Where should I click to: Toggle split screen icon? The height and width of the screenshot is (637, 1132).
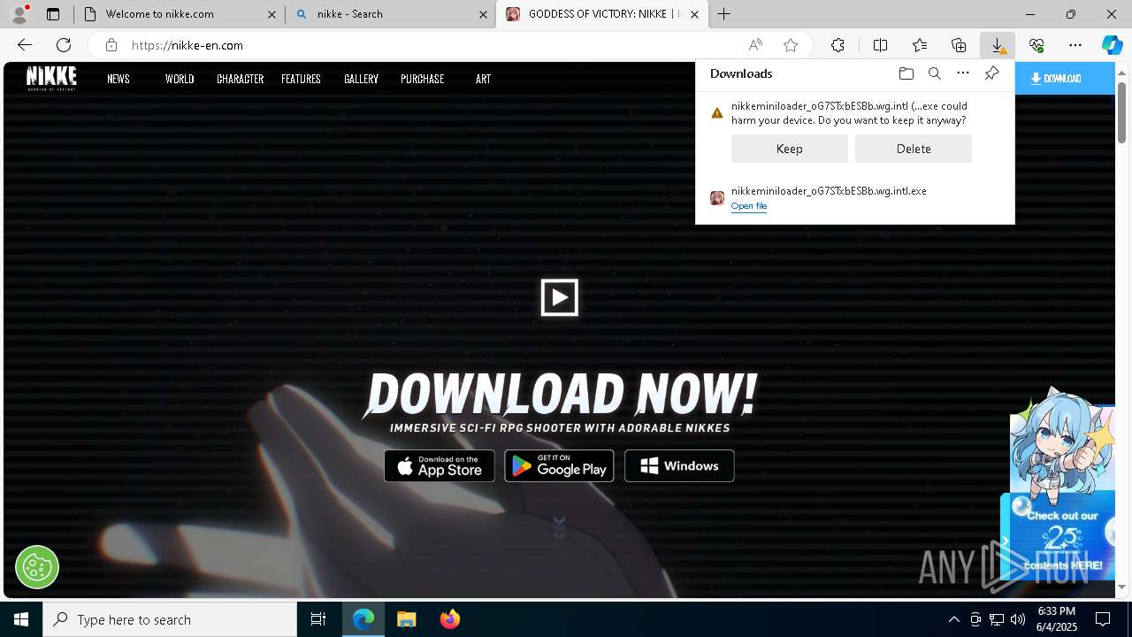[880, 45]
